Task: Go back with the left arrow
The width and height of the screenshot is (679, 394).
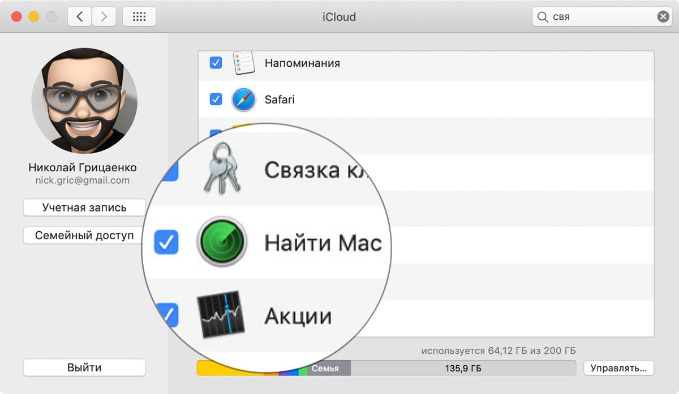Action: click(80, 17)
